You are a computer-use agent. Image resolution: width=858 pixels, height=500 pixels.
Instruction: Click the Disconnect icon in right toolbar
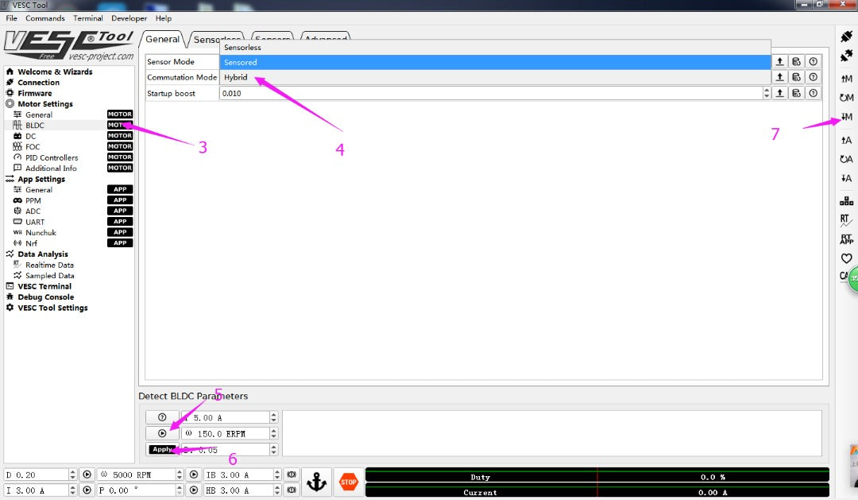pyautogui.click(x=847, y=56)
